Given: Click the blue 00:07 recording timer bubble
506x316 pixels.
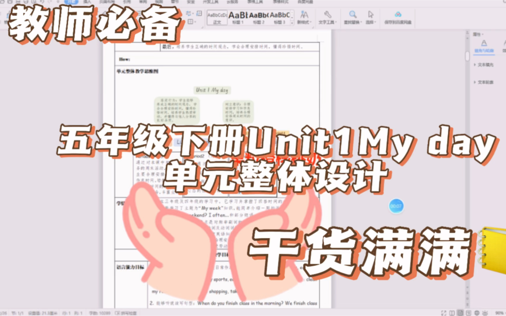Looking at the screenshot, I should pyautogui.click(x=396, y=206).
